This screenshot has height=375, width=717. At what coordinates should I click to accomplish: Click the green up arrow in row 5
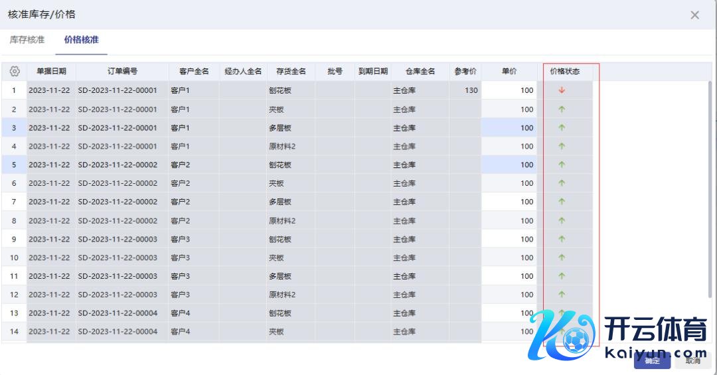(x=562, y=165)
